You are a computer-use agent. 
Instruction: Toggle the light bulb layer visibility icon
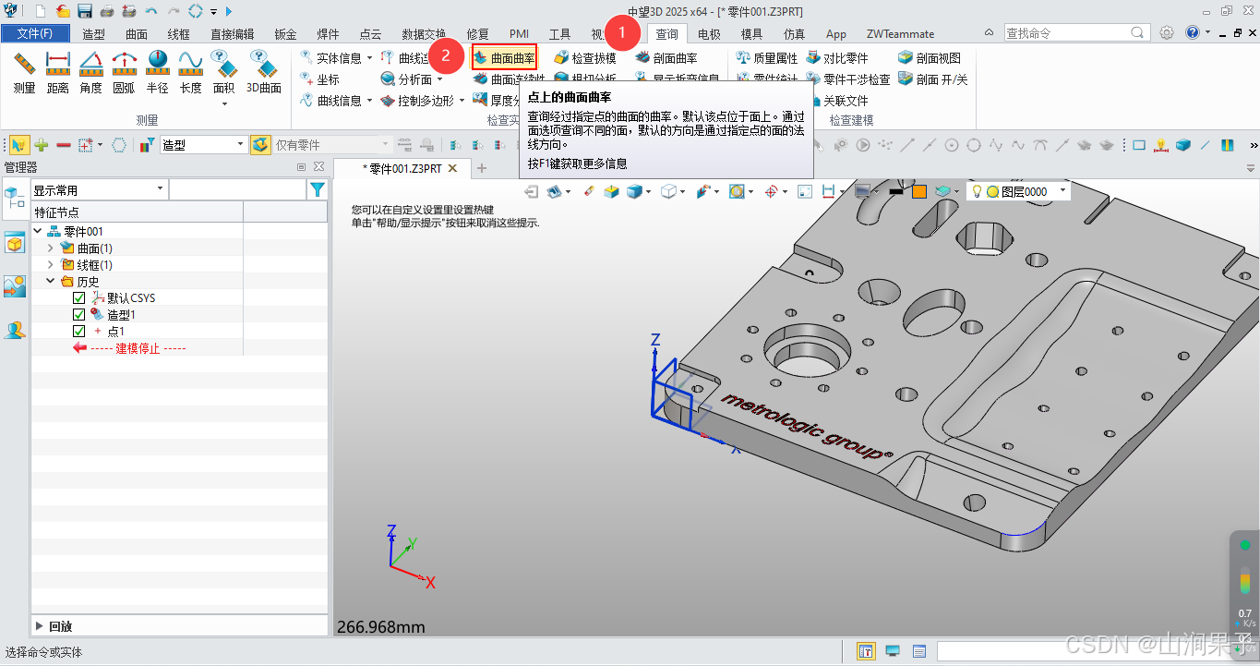coord(976,191)
